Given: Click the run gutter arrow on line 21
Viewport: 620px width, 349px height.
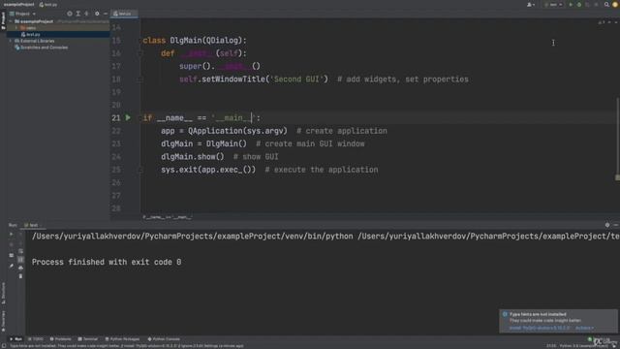Looking at the screenshot, I should pyautogui.click(x=128, y=117).
